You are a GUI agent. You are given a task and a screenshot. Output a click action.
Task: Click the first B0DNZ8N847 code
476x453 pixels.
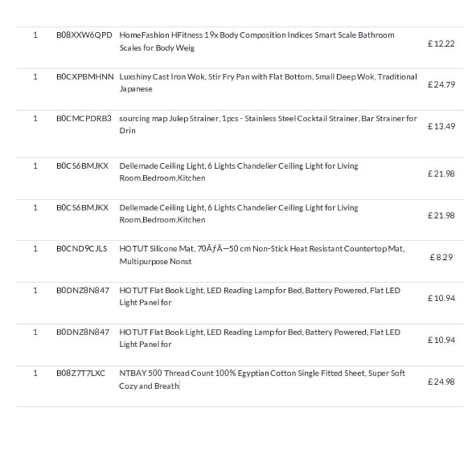coord(83,291)
